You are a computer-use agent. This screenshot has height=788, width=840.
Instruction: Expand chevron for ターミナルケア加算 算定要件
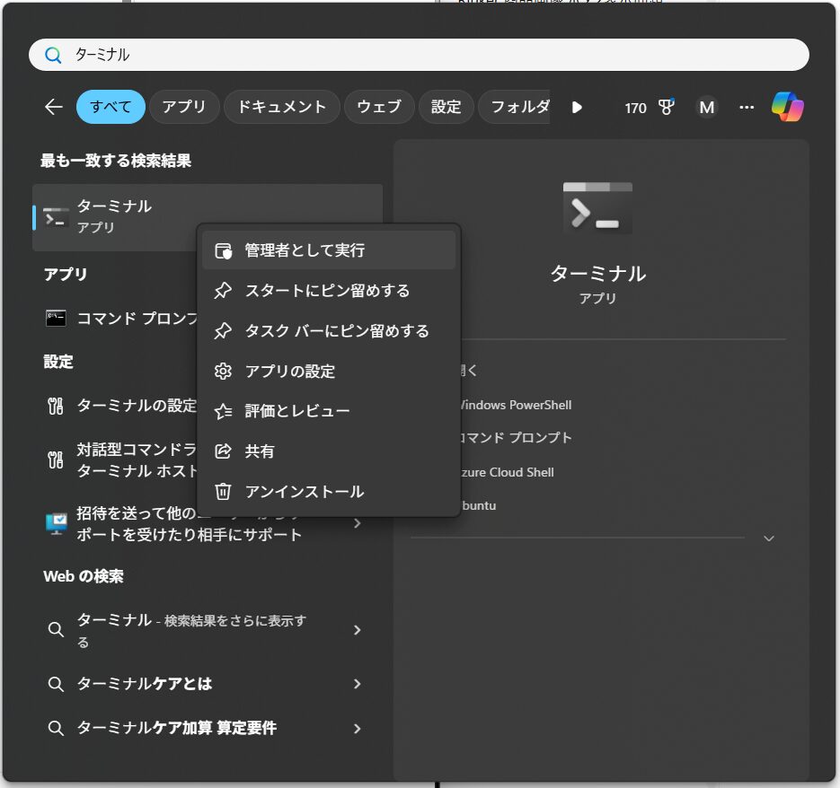(x=358, y=728)
